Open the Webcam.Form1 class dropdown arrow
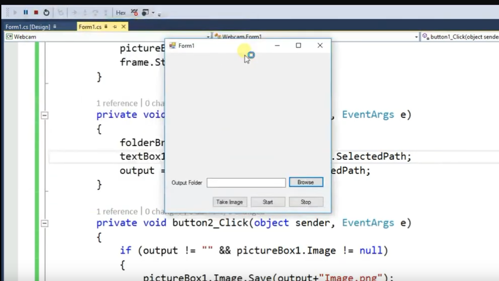499x281 pixels. click(416, 37)
